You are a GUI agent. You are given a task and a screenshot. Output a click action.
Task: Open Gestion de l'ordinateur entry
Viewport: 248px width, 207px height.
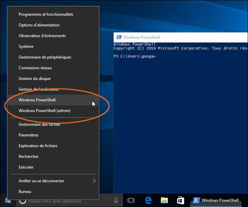[53, 89]
